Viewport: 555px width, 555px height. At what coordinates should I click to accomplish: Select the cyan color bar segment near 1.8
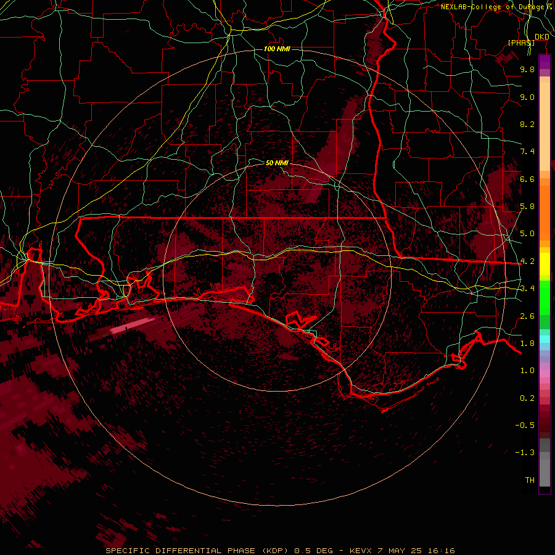pyautogui.click(x=545, y=339)
